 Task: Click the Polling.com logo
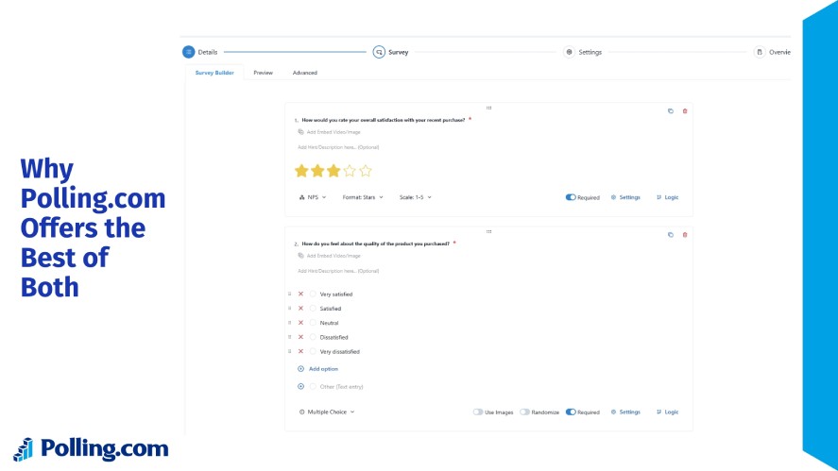click(91, 449)
